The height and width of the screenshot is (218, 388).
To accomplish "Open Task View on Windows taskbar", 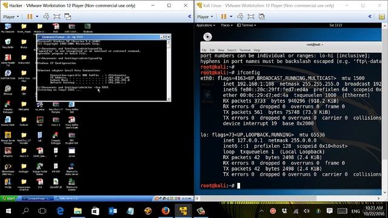I will pos(42,211).
